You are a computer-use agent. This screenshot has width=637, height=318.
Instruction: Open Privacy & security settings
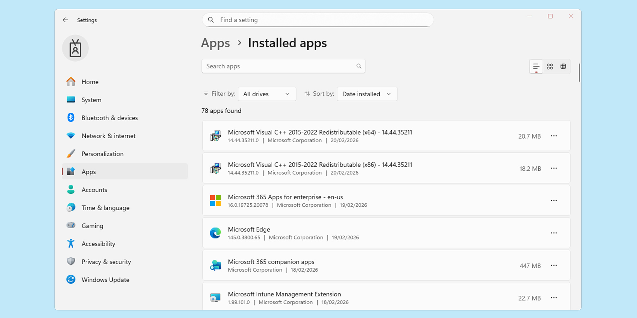point(106,261)
